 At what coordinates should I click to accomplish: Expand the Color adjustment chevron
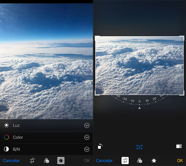pyautogui.click(x=87, y=137)
